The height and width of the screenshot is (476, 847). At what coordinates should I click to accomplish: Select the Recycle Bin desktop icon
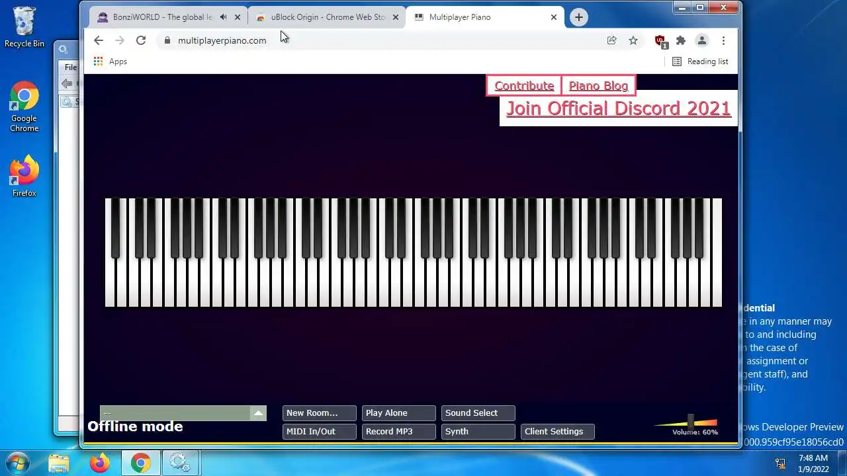pyautogui.click(x=24, y=27)
